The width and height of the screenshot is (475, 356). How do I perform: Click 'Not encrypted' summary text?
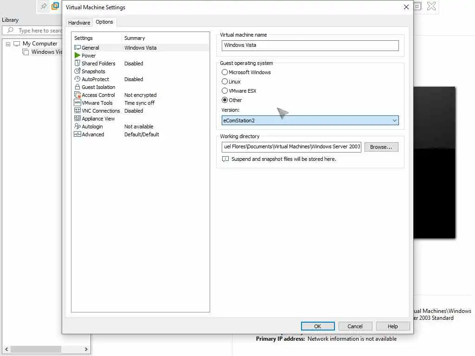(x=140, y=95)
